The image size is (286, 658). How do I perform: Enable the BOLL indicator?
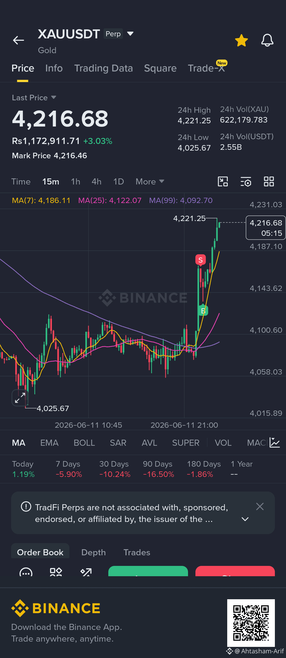point(84,443)
